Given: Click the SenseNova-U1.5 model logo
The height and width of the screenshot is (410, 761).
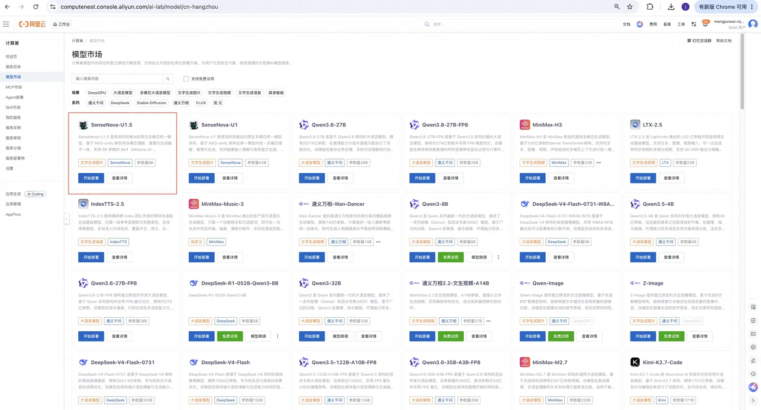Looking at the screenshot, I should (x=83, y=125).
